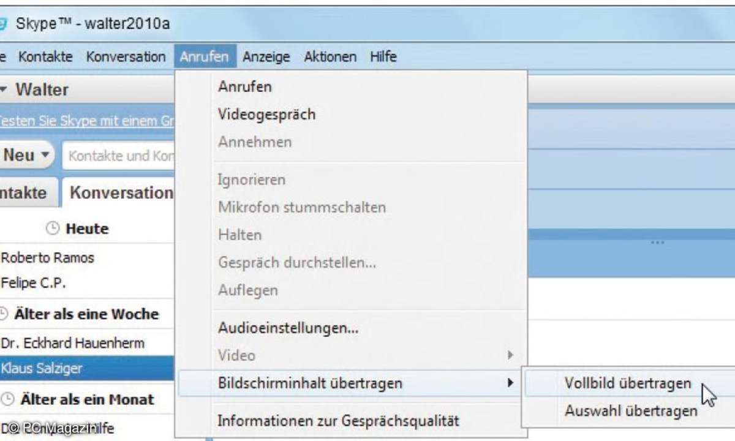Click the Walter profile name
Screen dimensions: 735x441
pos(42,90)
